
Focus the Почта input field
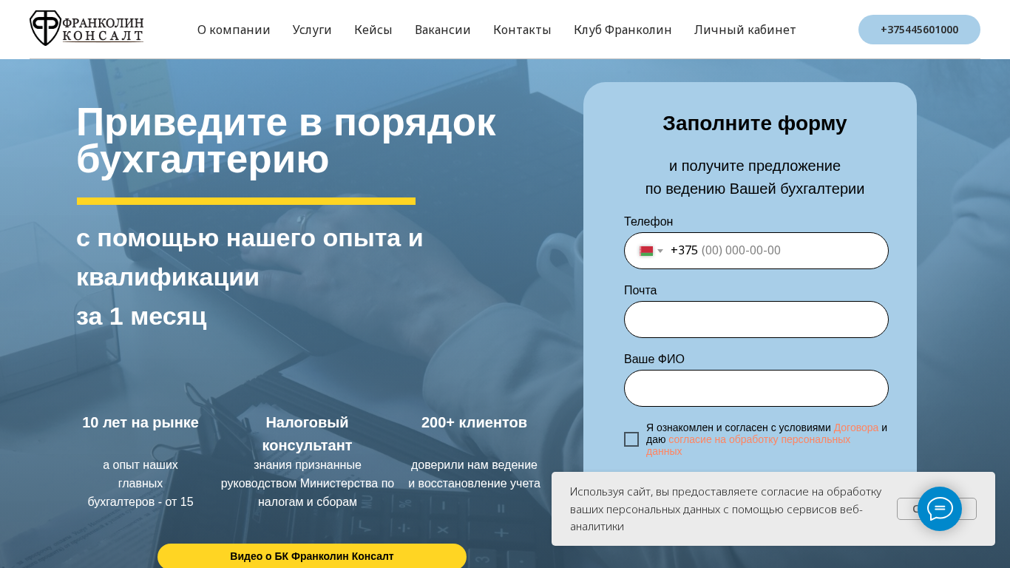coord(756,319)
